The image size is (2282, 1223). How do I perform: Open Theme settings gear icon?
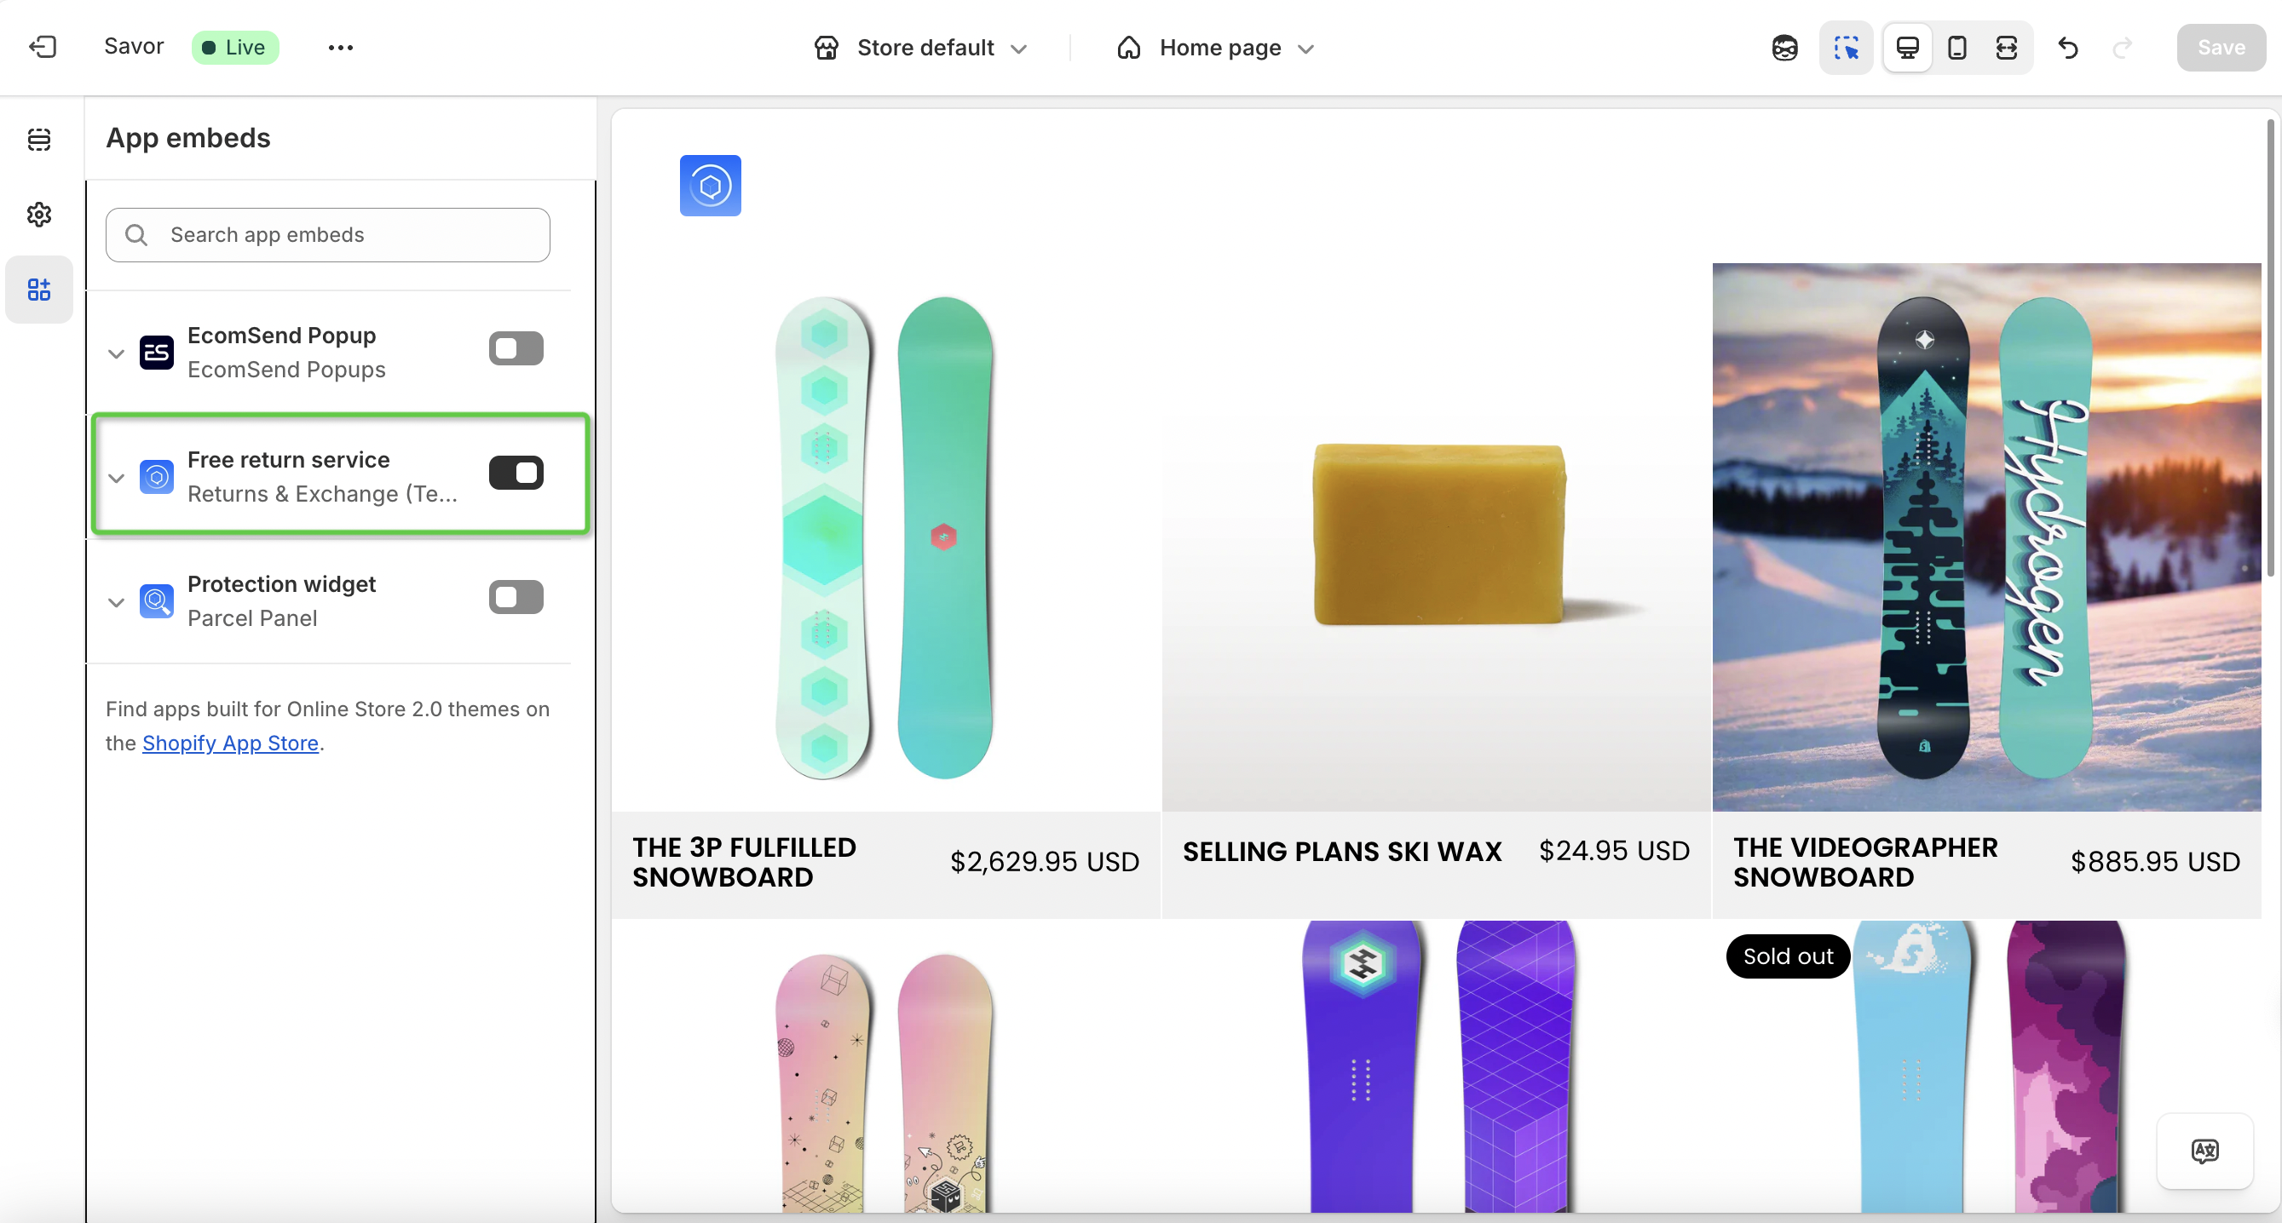coord(39,215)
